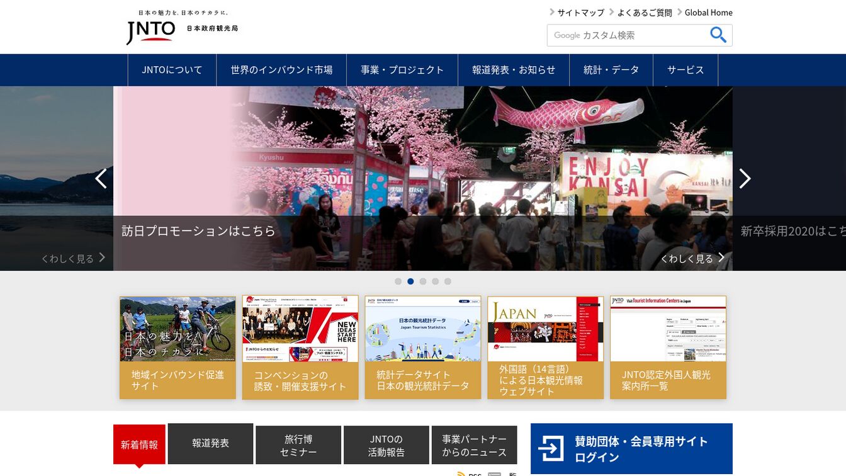Click くわしく見る on left slide
Screen dimensions: 846x476
(73, 258)
